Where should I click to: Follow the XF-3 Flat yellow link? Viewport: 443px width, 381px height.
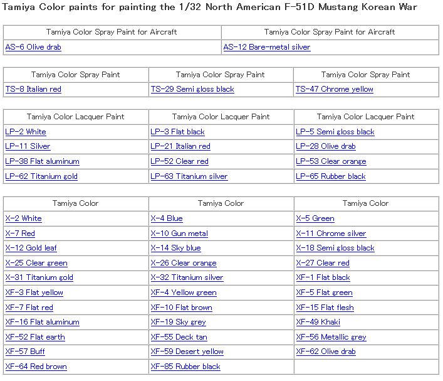pyautogui.click(x=34, y=292)
